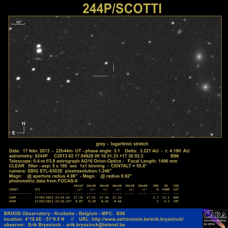Click the 60x60 column header

coord(143,186)
